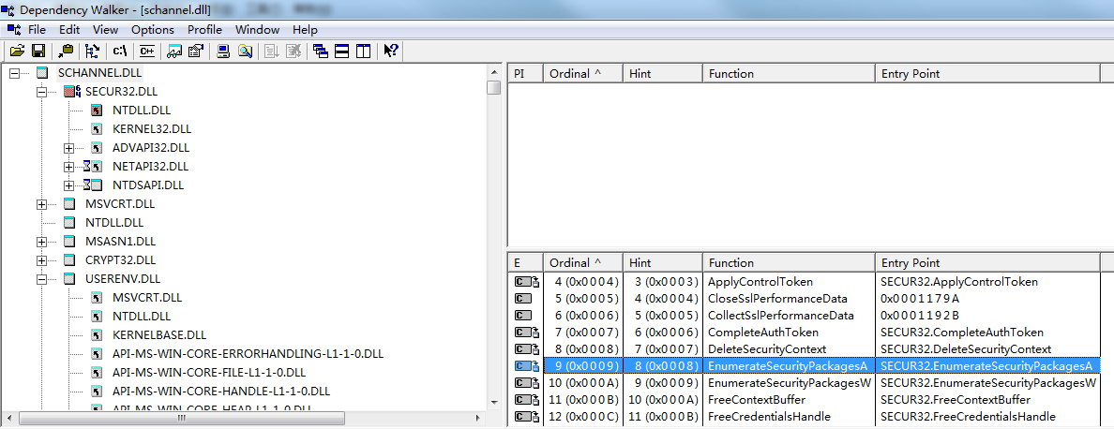Sort exports list by Ordinal column header
The height and width of the screenshot is (429, 1114).
pyautogui.click(x=583, y=262)
